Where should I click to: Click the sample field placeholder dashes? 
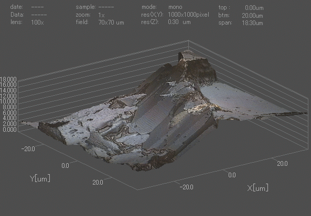pos(106,7)
